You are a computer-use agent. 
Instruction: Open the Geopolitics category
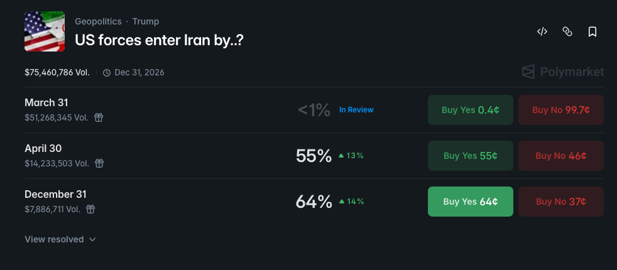[98, 21]
